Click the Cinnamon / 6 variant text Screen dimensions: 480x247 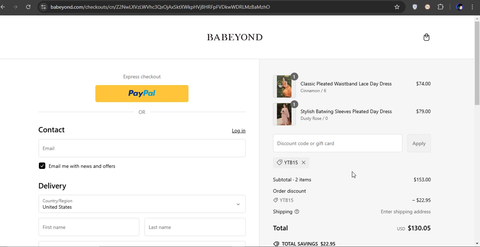[313, 91]
